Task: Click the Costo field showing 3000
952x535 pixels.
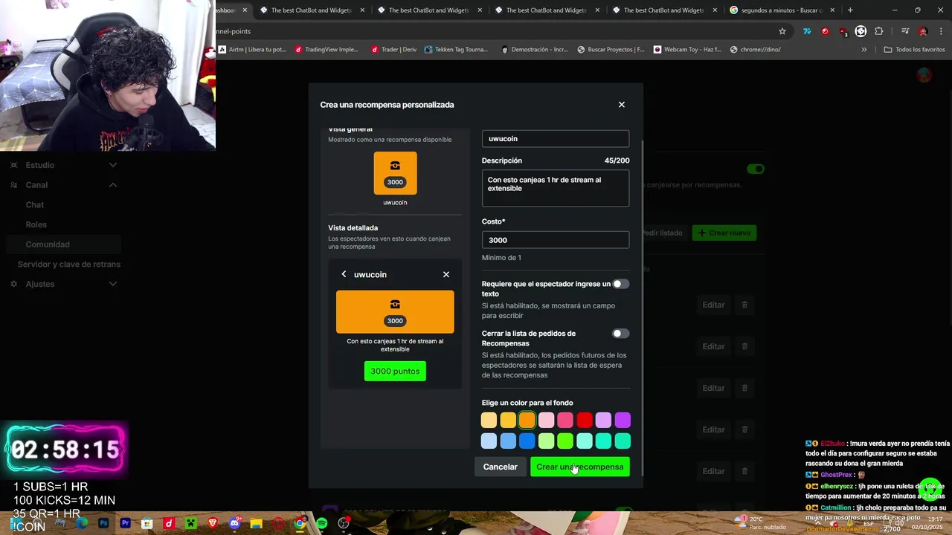Action: (x=555, y=240)
